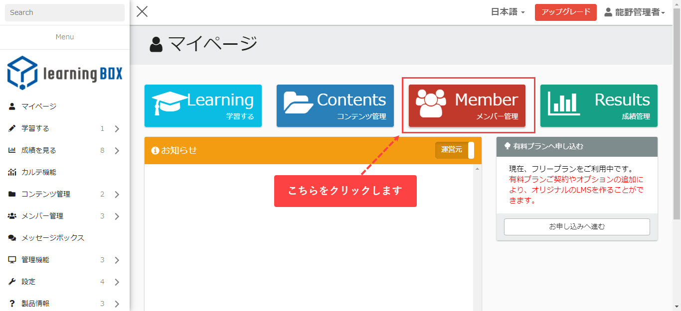The width and height of the screenshot is (681, 311).
Task: Expand the 管理機能 sidebar submenu
Action: [117, 260]
